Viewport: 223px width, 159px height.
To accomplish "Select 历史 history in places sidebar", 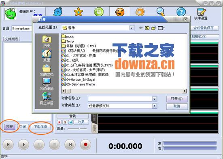I will pyautogui.click(x=47, y=42).
